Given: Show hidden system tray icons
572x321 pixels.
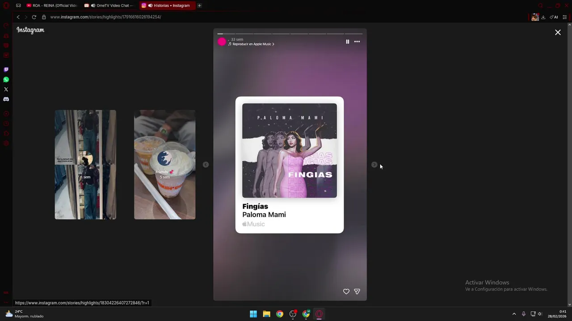Looking at the screenshot, I should 514,314.
